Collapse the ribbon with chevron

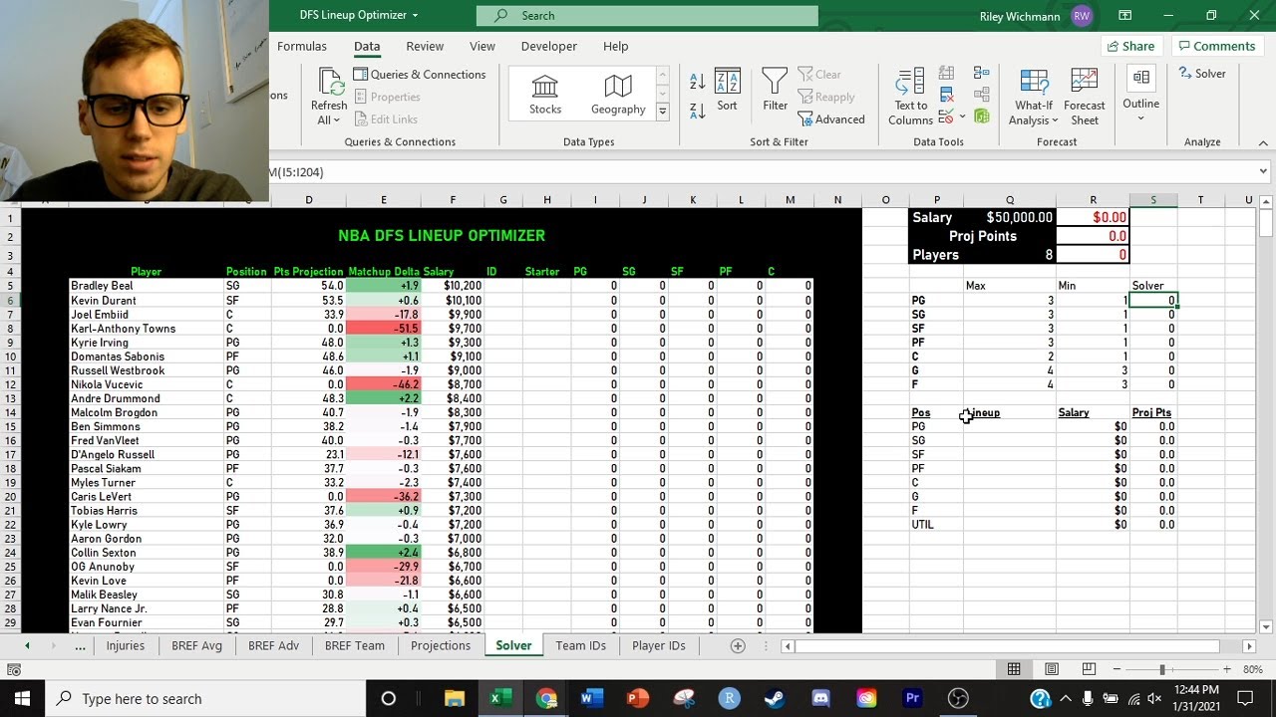click(x=1264, y=143)
